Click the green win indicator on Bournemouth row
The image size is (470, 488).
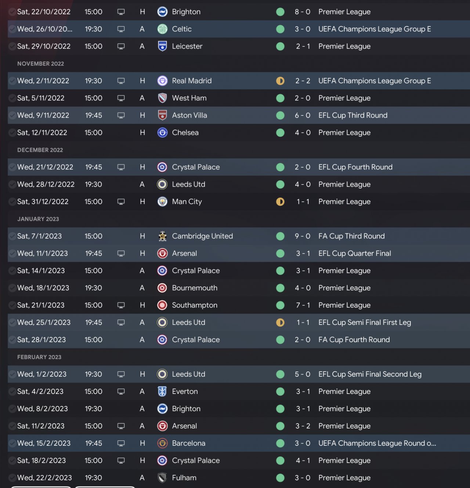280,288
